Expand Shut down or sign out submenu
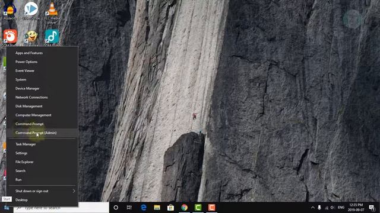This screenshot has width=380, height=213. pyautogui.click(x=42, y=191)
